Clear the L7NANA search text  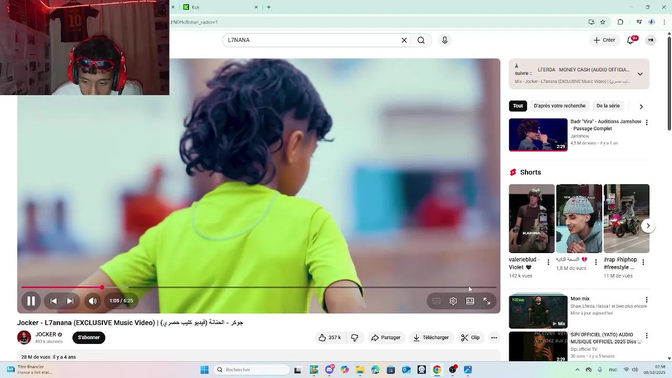tap(404, 40)
